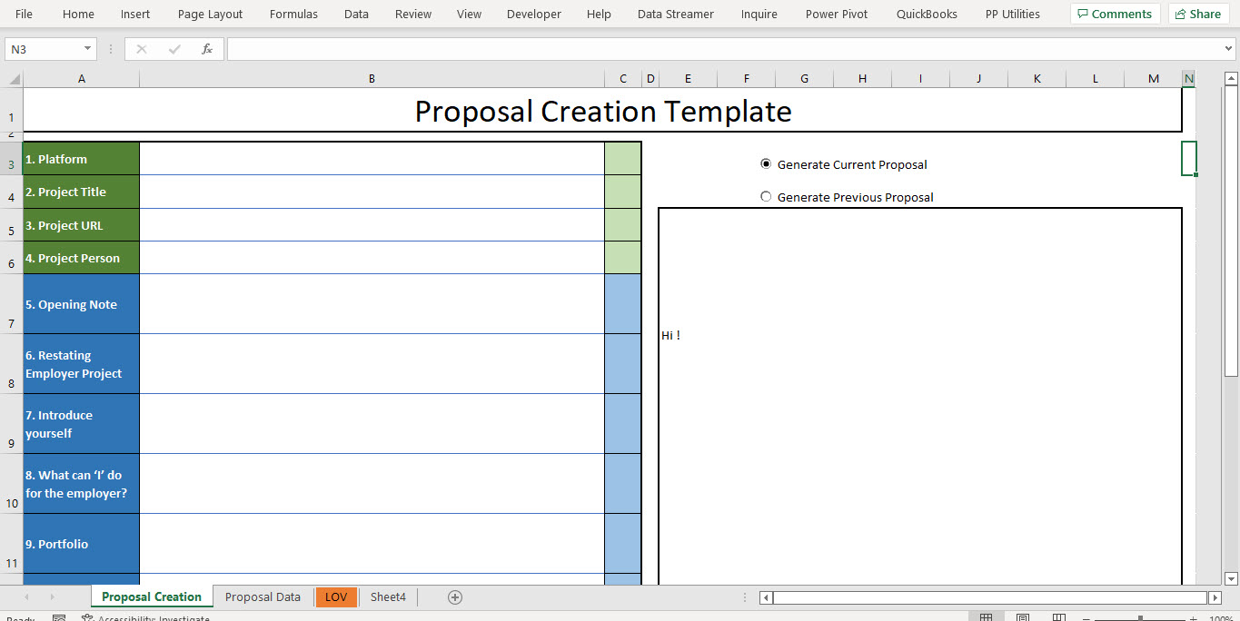The width and height of the screenshot is (1240, 621).
Task: Select column B header
Action: point(372,79)
